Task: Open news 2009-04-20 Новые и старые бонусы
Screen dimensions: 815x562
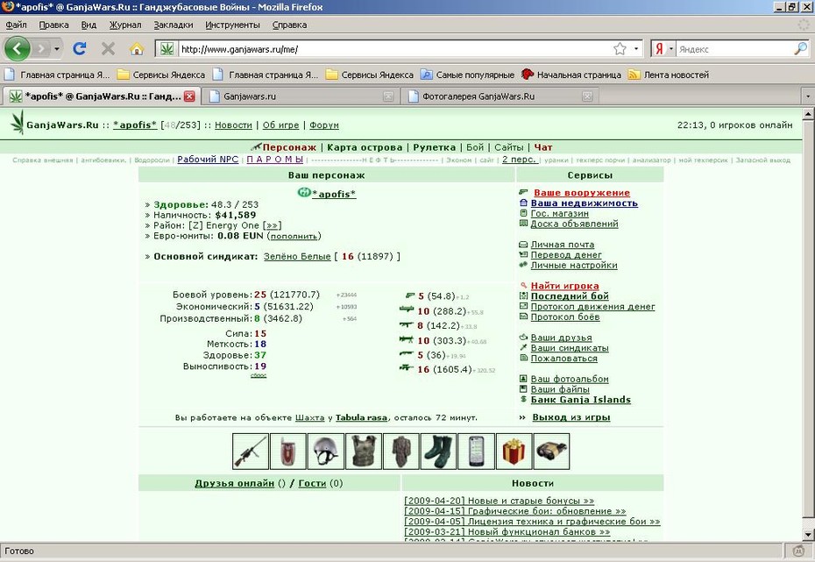Action: pyautogui.click(x=499, y=501)
